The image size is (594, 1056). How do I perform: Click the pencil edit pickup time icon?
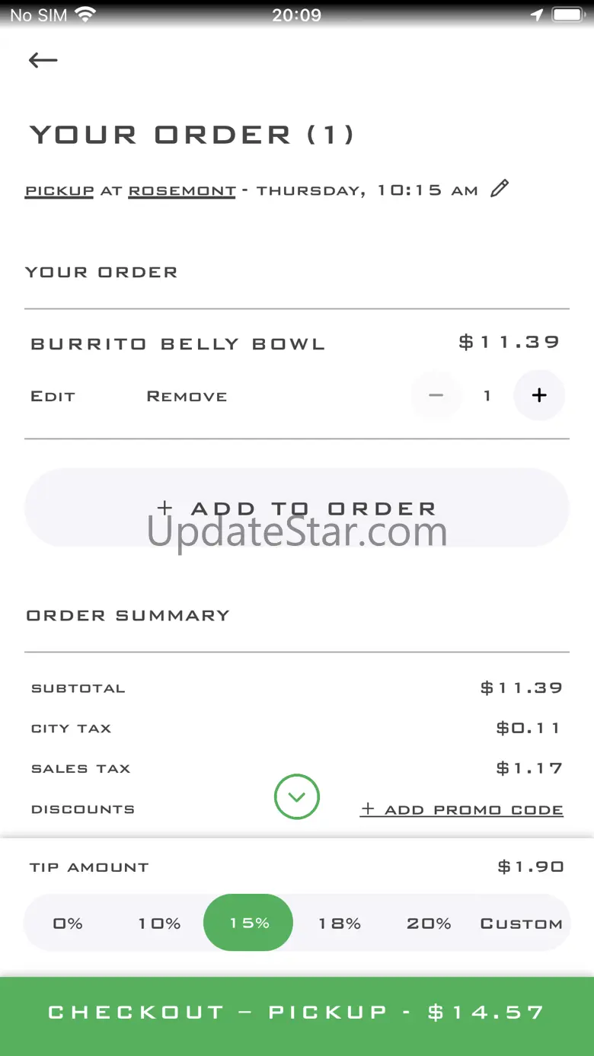[x=500, y=189]
